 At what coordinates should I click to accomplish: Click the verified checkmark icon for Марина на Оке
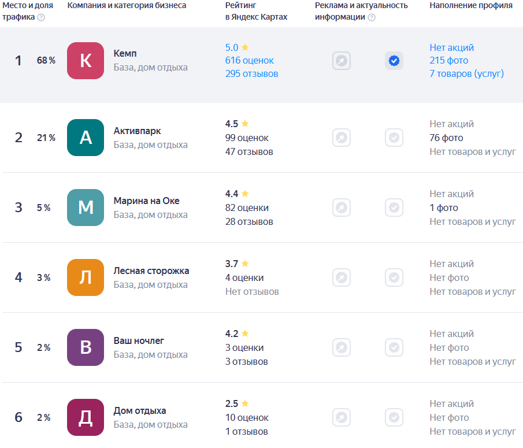394,208
